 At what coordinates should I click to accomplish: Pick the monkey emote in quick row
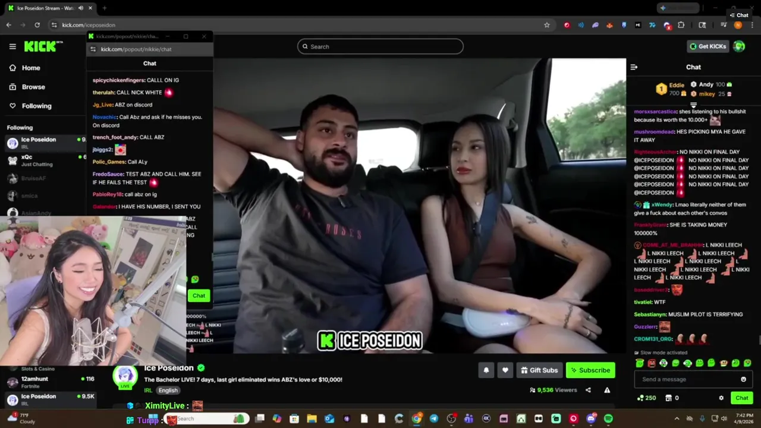[724, 363]
